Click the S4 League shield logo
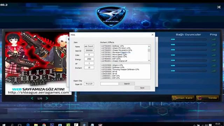 point(111,16)
